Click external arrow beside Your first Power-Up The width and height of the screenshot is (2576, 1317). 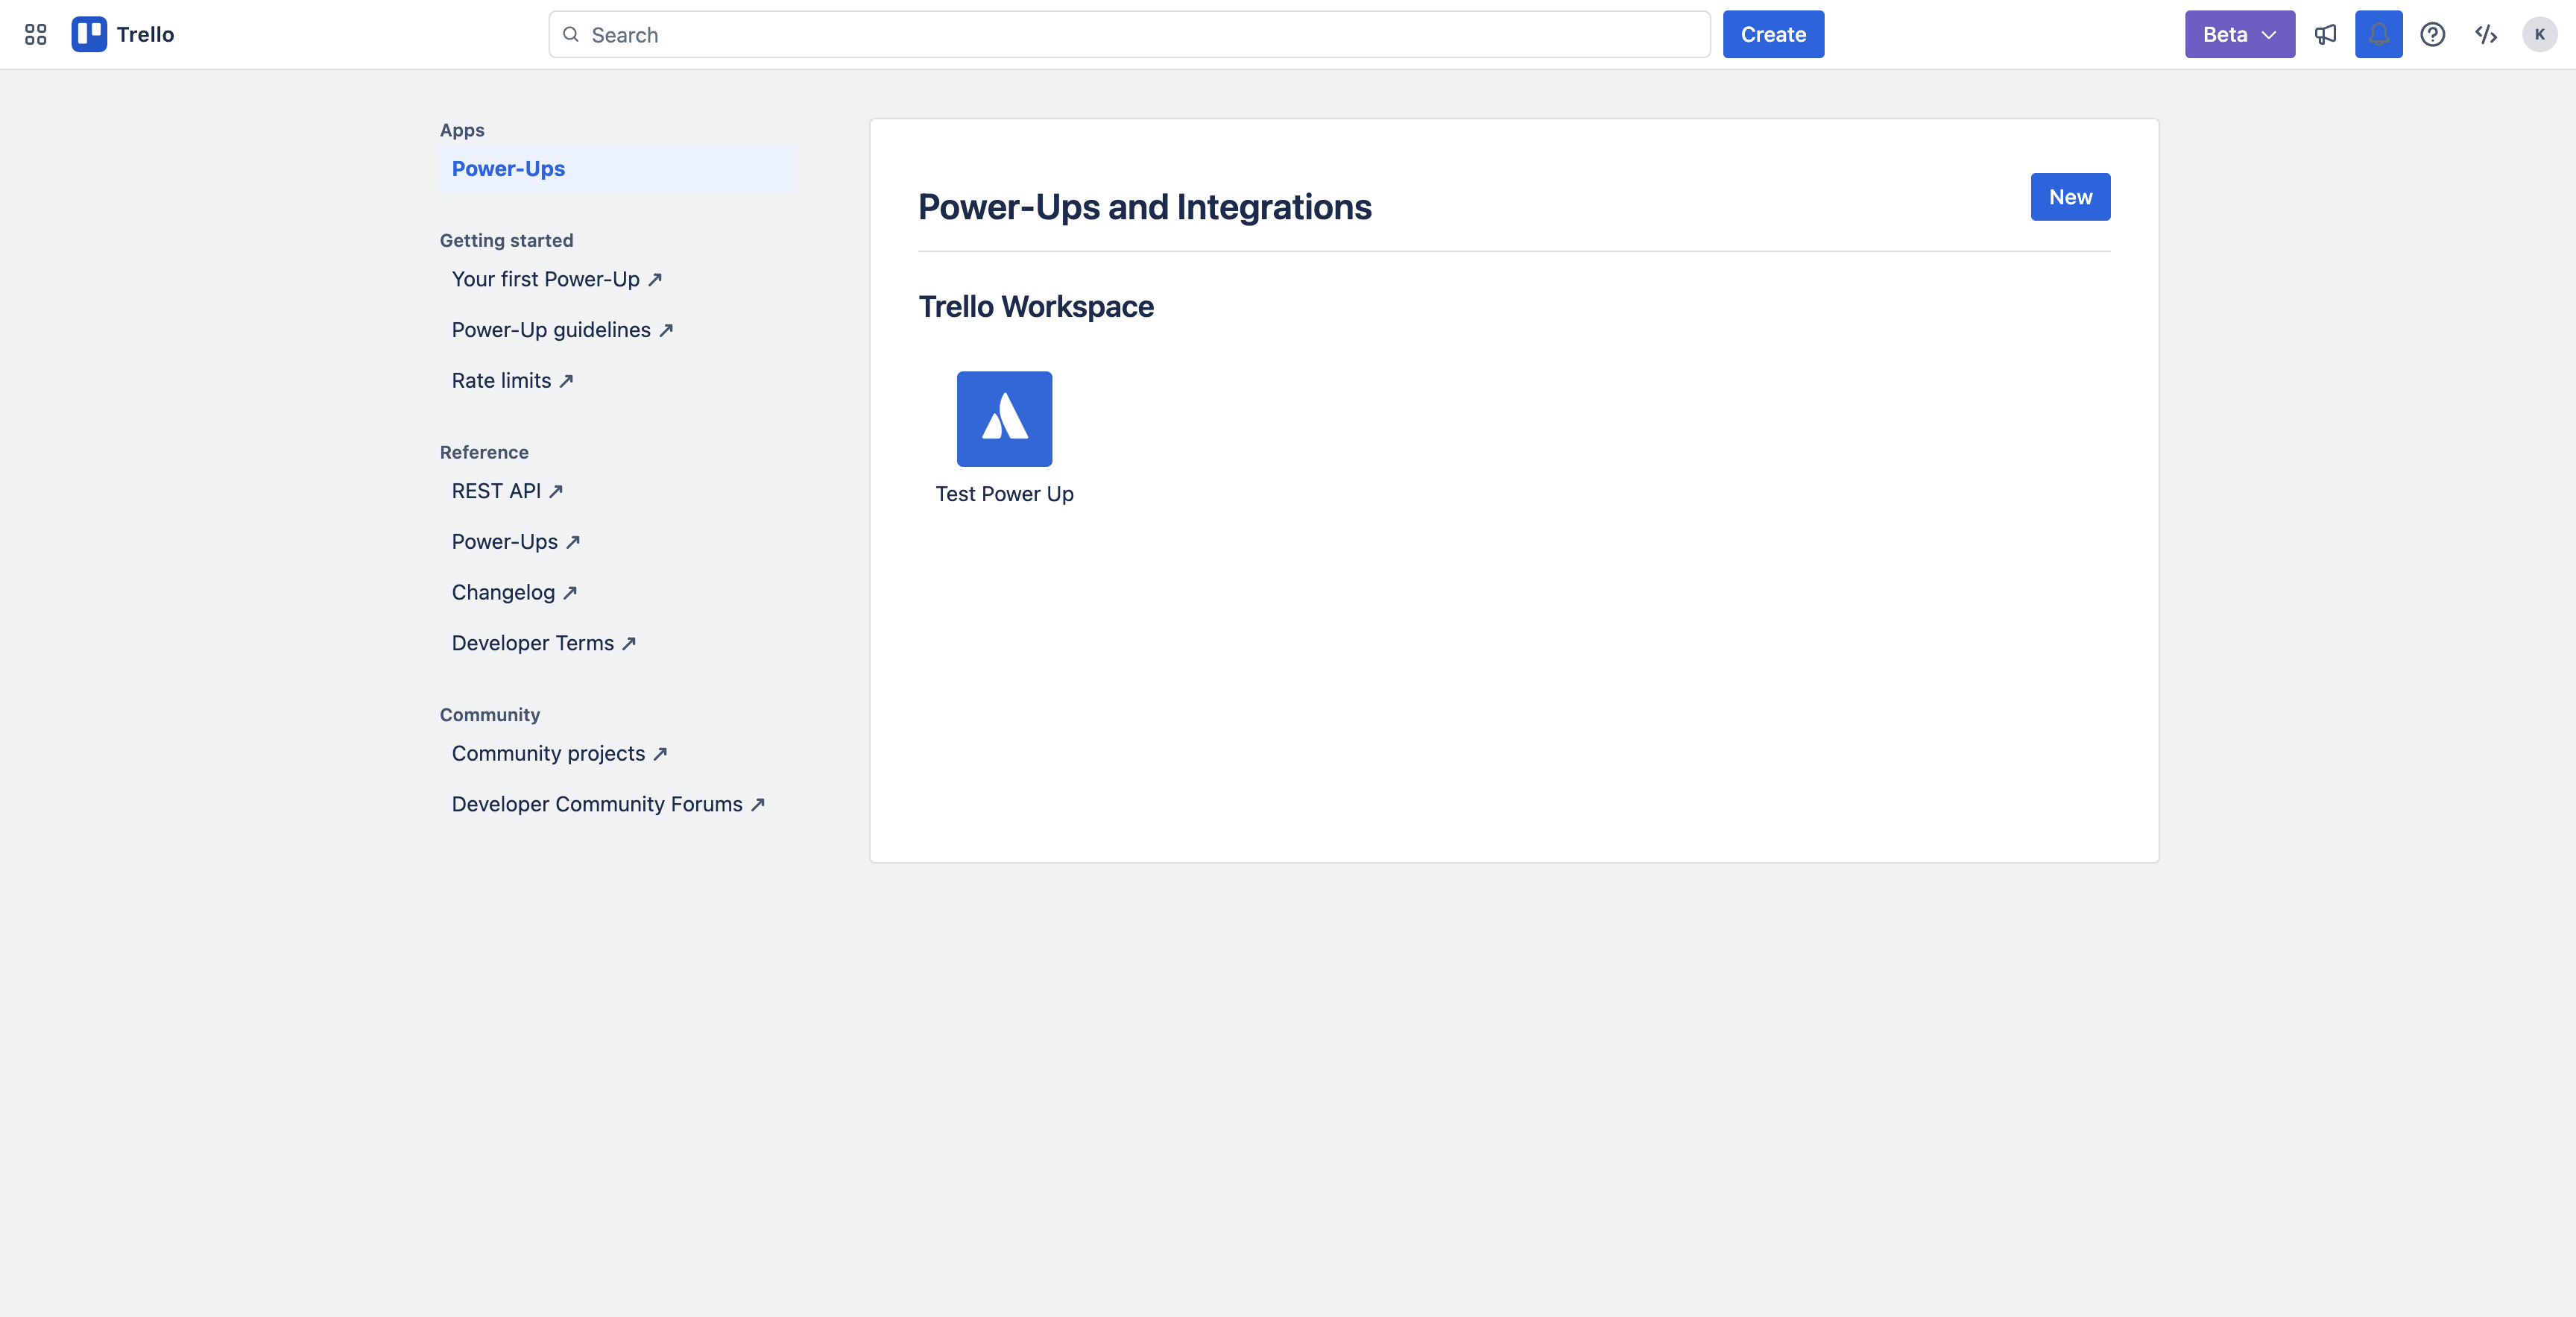tap(655, 279)
